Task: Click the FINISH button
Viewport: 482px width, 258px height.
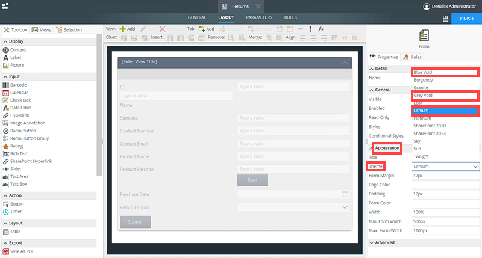Action: click(x=466, y=19)
